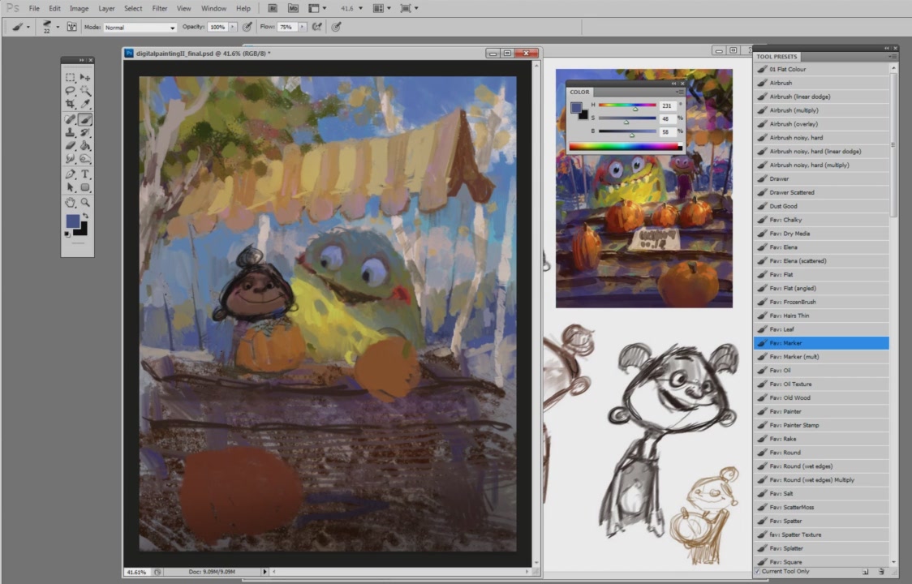The image size is (912, 584).
Task: Activate the Hand tool
Action: [71, 202]
